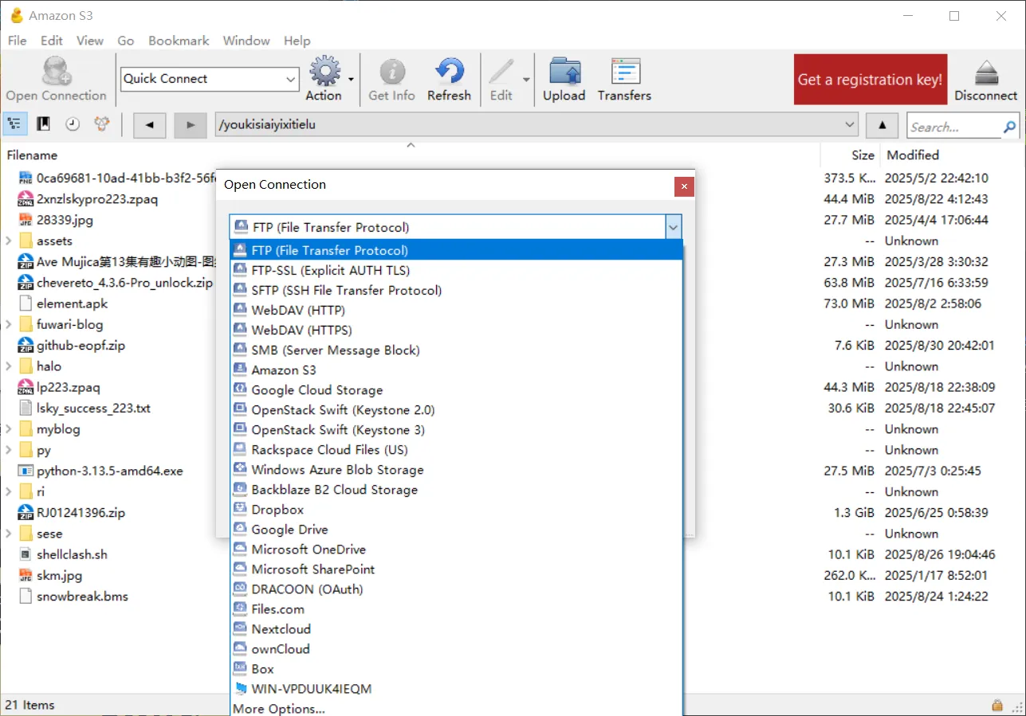Select Google Drive in the protocol list
Viewport: 1026px width, 716px height.
pos(289,529)
